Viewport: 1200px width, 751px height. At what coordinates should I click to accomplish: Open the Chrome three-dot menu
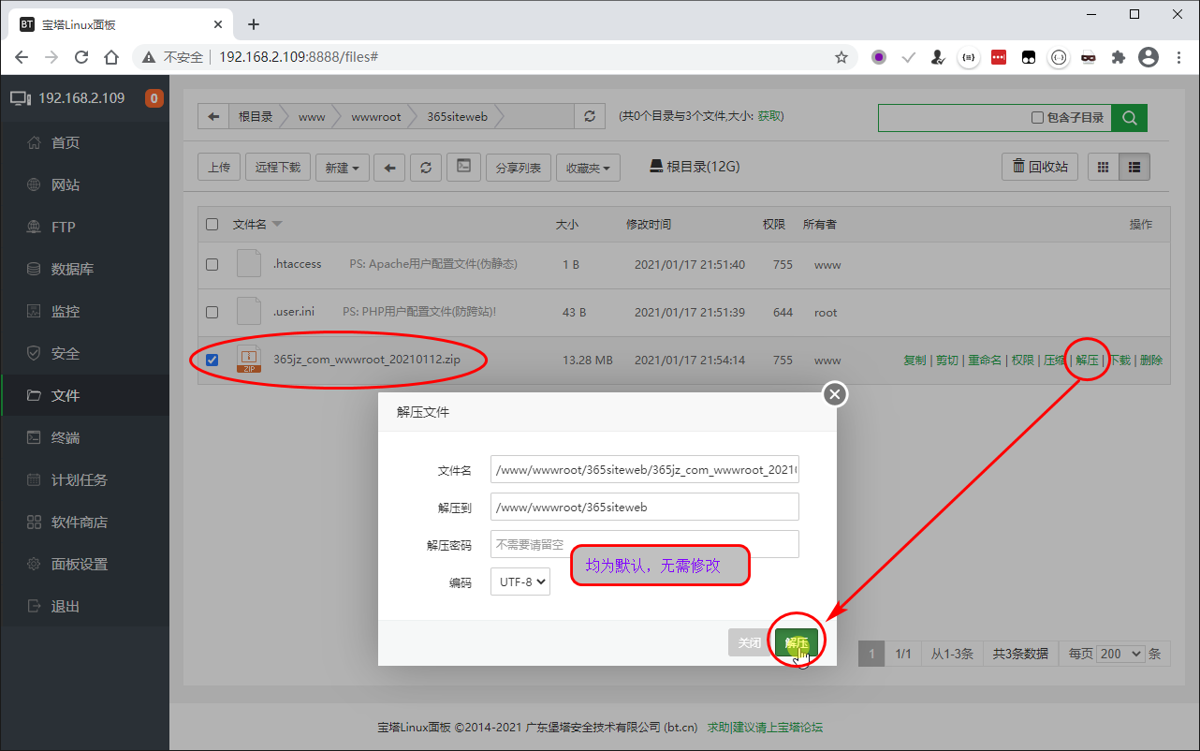coord(1178,57)
